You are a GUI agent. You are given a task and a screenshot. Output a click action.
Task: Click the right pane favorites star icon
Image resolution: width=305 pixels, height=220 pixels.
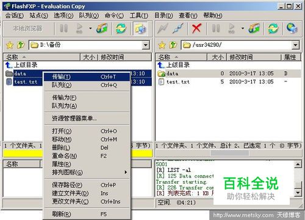(162, 45)
